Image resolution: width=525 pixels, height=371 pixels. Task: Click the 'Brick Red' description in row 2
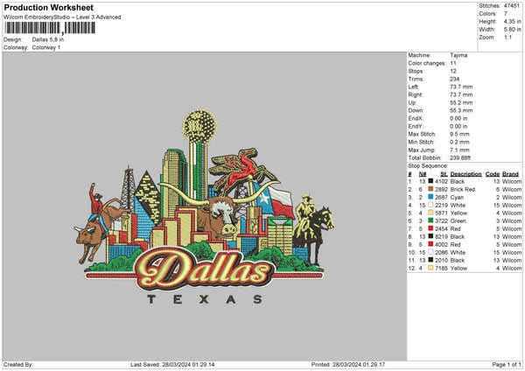[x=462, y=189]
